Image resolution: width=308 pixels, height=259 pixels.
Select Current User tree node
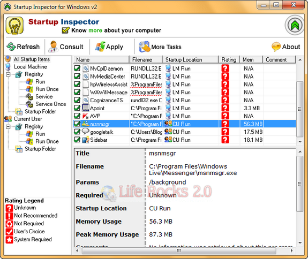click(28, 119)
